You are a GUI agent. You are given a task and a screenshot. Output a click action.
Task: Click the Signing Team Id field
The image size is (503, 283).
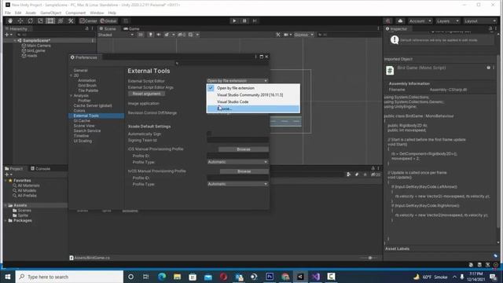[237, 140]
